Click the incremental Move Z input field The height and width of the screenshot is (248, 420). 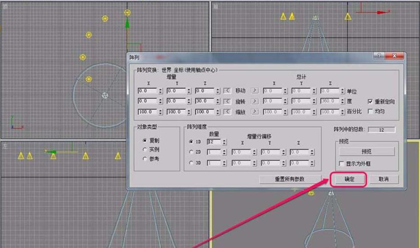click(x=205, y=91)
